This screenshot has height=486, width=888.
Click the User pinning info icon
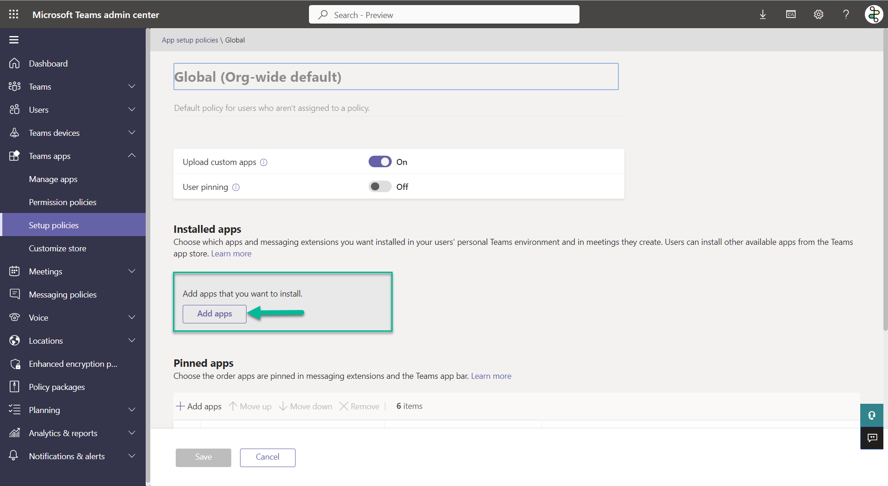coord(236,188)
